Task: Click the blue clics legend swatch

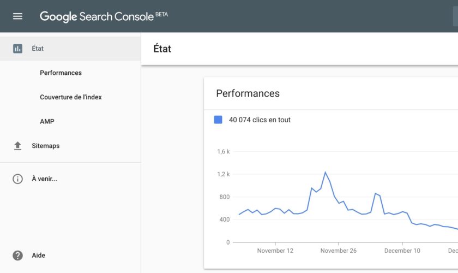Action: click(218, 120)
